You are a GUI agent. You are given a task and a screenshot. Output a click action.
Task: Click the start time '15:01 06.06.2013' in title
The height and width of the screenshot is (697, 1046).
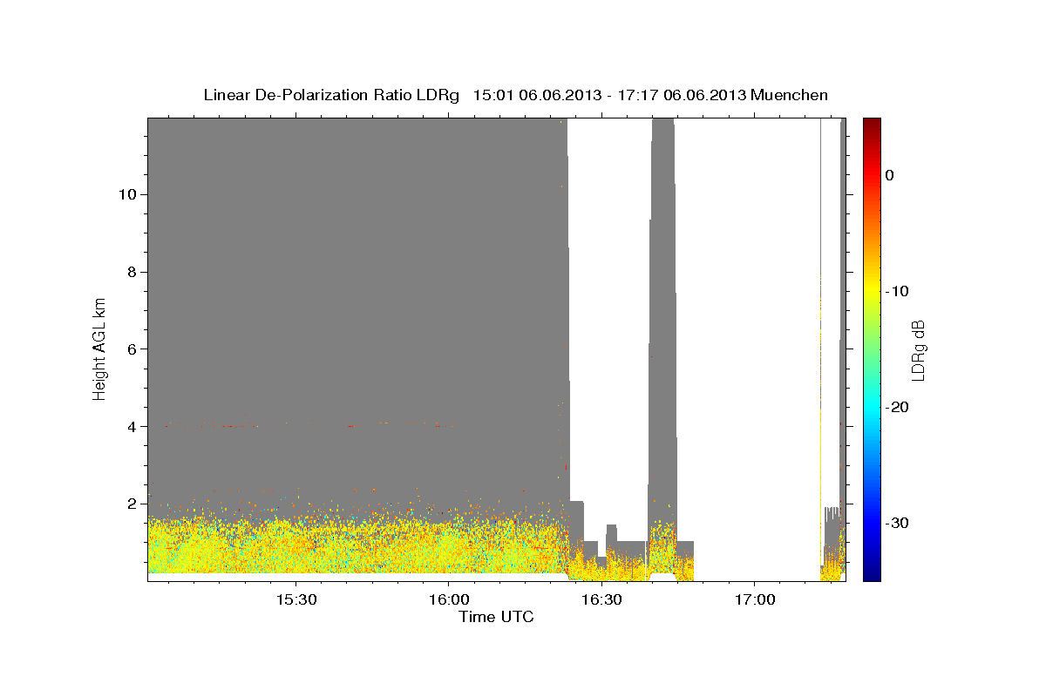click(x=537, y=95)
